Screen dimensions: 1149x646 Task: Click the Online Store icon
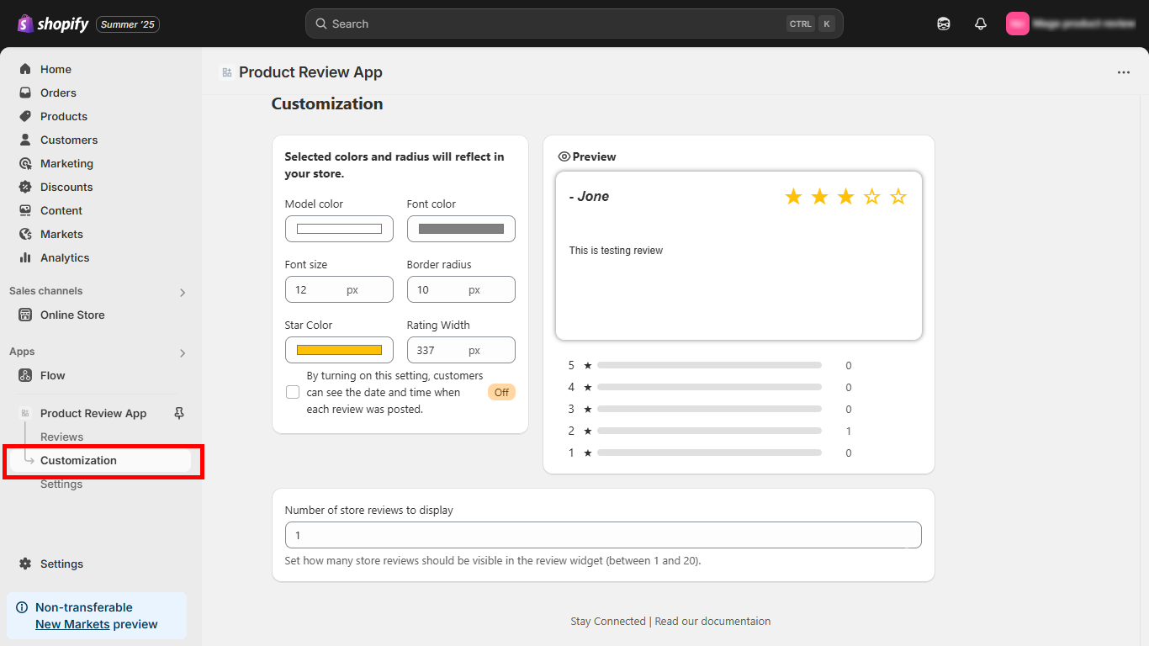tap(25, 315)
